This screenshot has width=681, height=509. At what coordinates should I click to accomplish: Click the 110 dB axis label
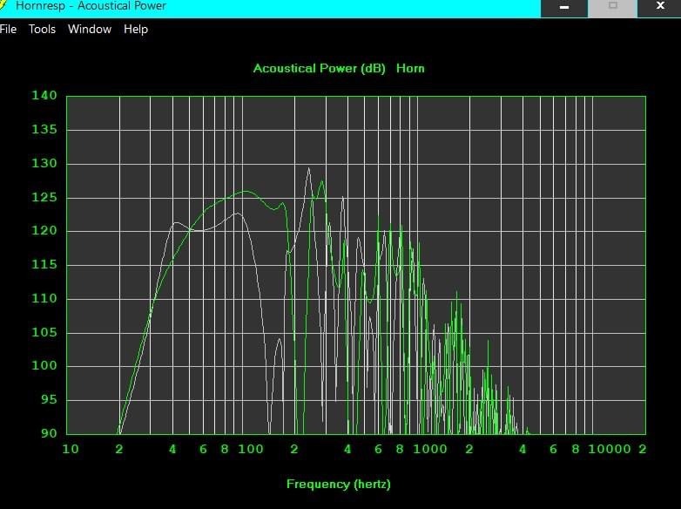[x=44, y=298]
